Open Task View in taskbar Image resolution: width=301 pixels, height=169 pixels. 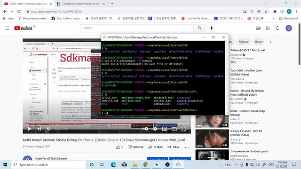pos(102,165)
